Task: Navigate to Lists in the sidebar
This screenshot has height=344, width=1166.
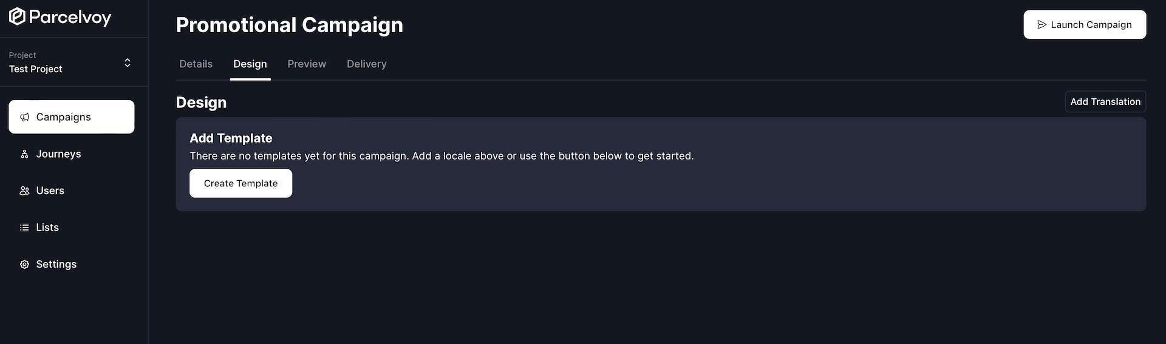Action: coord(47,228)
